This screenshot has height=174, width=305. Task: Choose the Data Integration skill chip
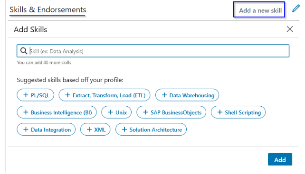click(46, 129)
